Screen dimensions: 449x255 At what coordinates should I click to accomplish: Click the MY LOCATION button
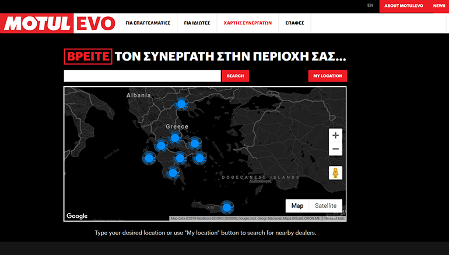328,76
